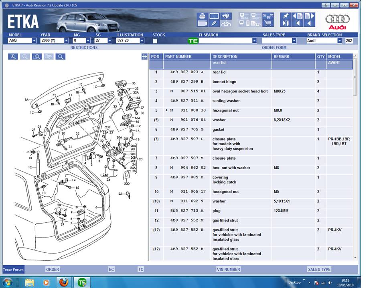Click the parts list scrollbar thumb
This screenshot has width=385, height=288.
coord(355,77)
